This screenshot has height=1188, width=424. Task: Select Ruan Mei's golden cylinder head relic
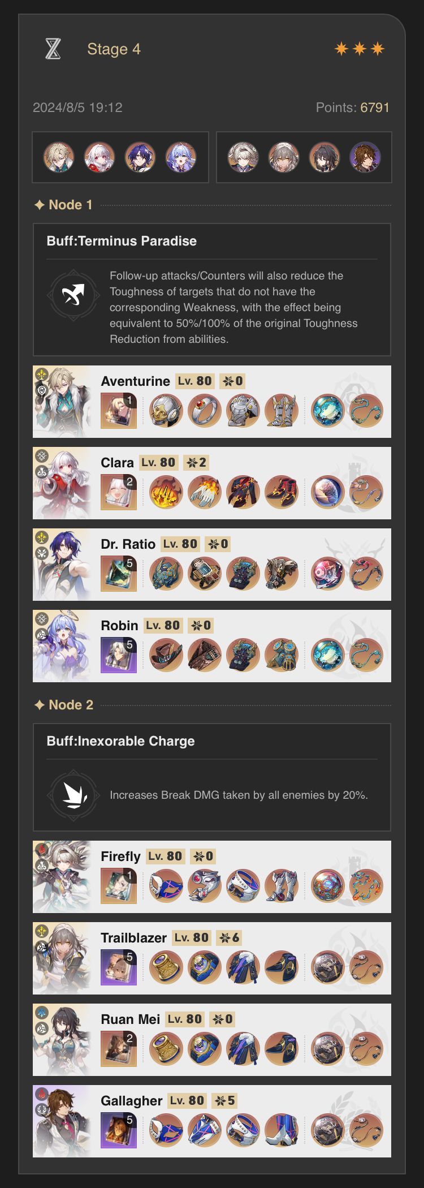[x=166, y=1048]
